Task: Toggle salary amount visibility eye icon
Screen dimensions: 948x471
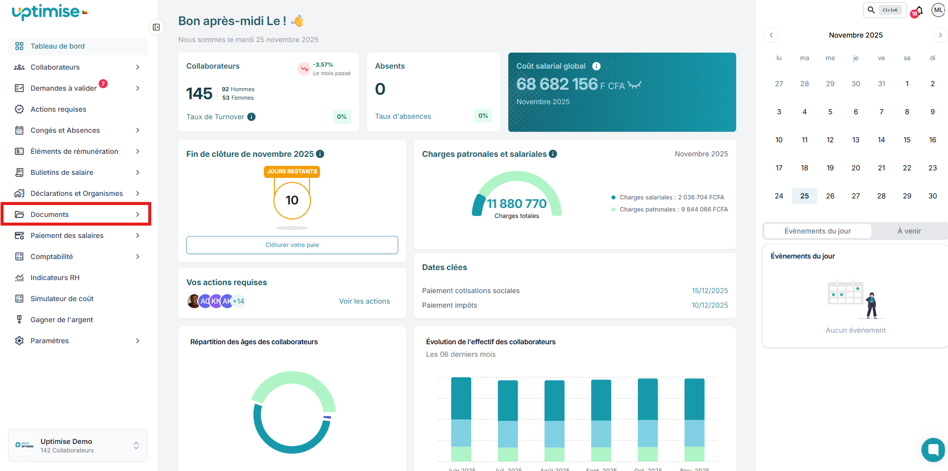Action: pyautogui.click(x=635, y=85)
